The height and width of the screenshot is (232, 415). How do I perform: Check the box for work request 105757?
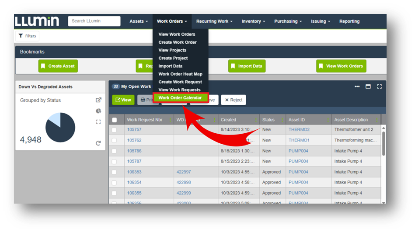pos(115,130)
